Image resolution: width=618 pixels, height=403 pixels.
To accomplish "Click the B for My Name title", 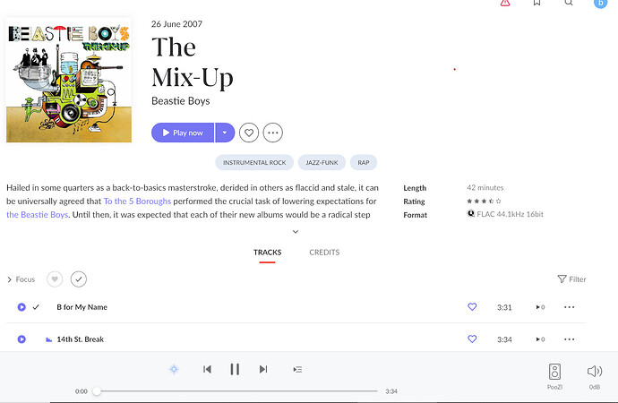I will pyautogui.click(x=82, y=307).
